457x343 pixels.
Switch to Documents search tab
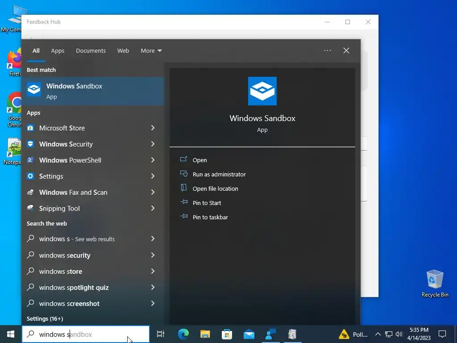click(x=91, y=50)
